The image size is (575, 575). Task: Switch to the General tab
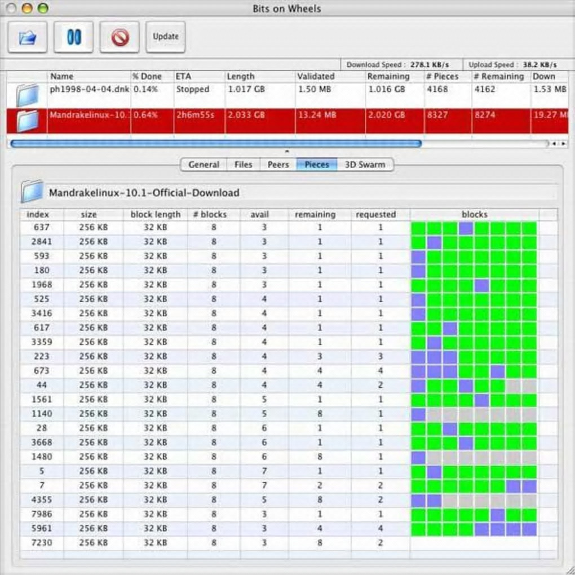click(x=204, y=165)
